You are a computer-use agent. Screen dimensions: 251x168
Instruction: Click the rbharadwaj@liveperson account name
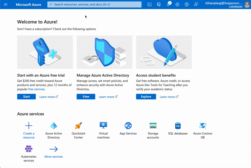pos(224,3)
